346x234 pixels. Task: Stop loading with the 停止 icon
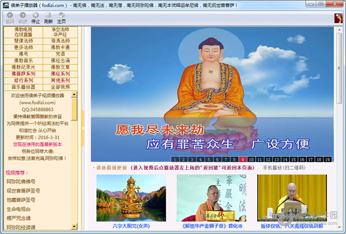[x=36, y=15]
